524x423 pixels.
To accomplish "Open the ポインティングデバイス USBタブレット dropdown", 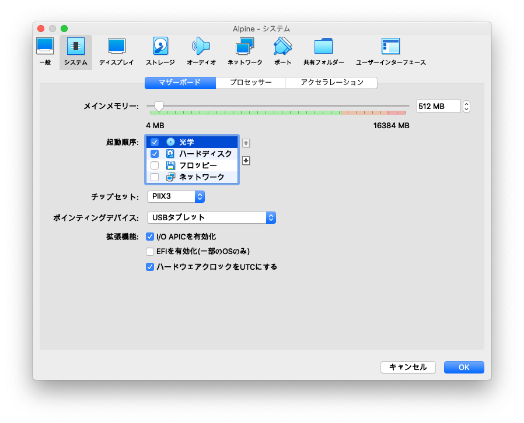I will click(x=211, y=218).
